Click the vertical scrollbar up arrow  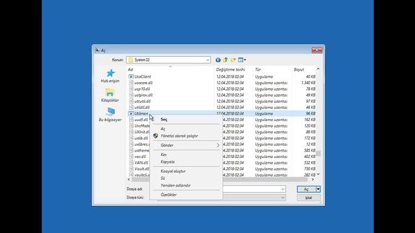coord(318,69)
